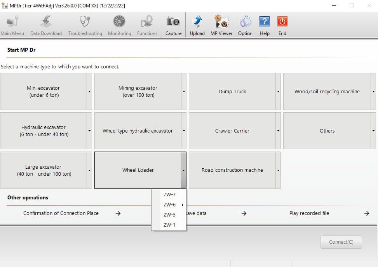Select the Upload tool
378x267 pixels.
pyautogui.click(x=197, y=24)
